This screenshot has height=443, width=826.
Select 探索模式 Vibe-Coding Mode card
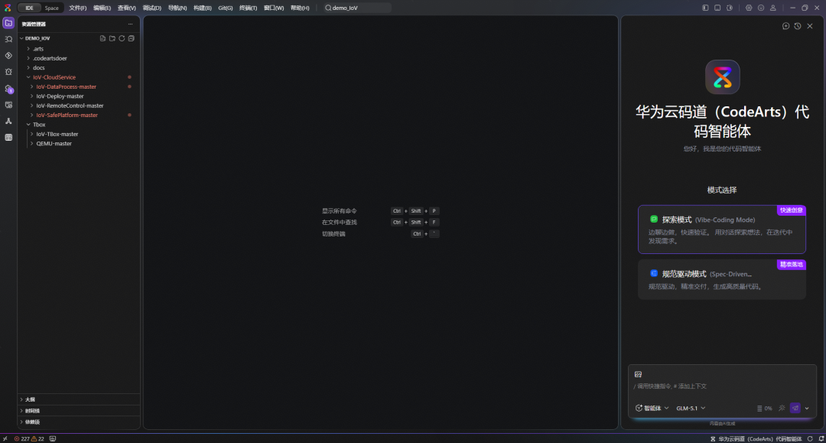(x=722, y=230)
